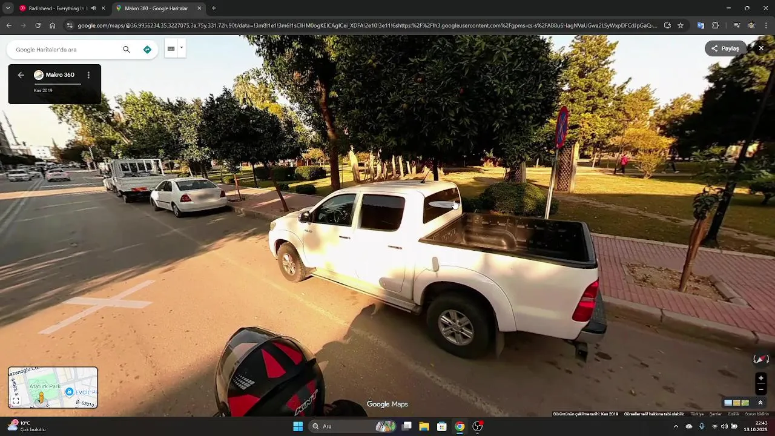Open the Chrome three-dot menu

pos(766,25)
